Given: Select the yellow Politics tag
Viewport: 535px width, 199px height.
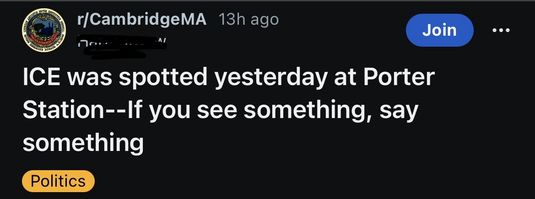Looking at the screenshot, I should (x=58, y=181).
